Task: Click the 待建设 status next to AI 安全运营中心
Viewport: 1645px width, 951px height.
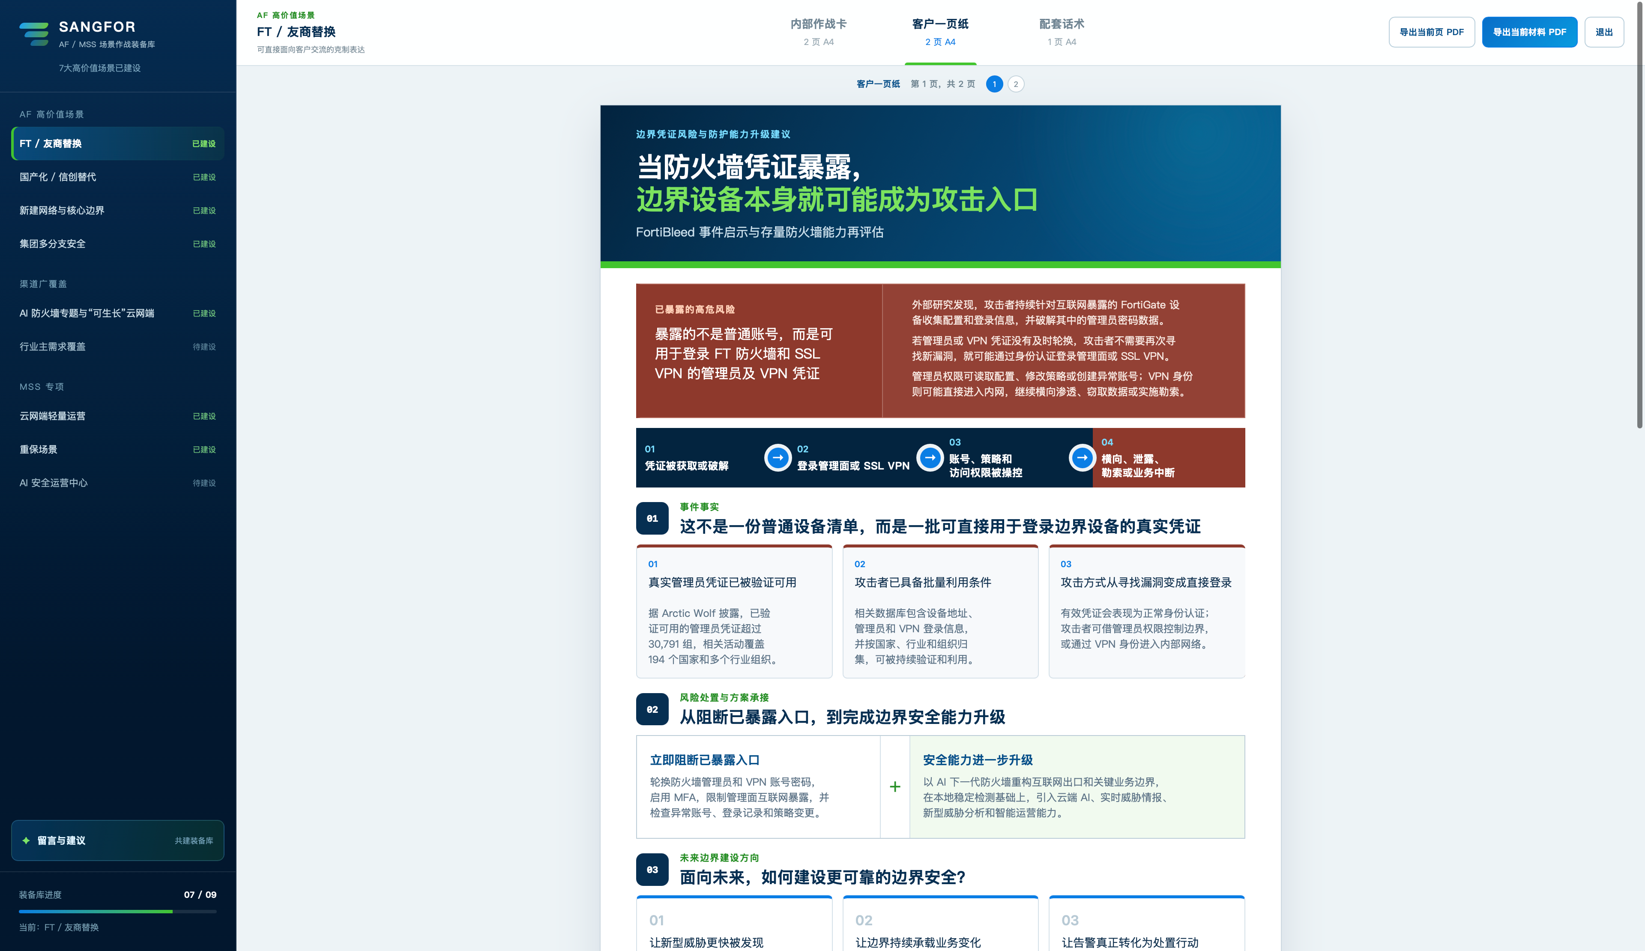Action: 204,483
